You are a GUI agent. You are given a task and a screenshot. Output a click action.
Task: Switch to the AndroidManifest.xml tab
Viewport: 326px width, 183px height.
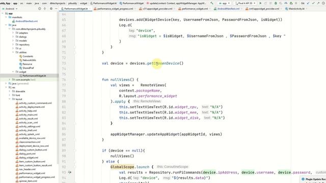[x=228, y=9]
